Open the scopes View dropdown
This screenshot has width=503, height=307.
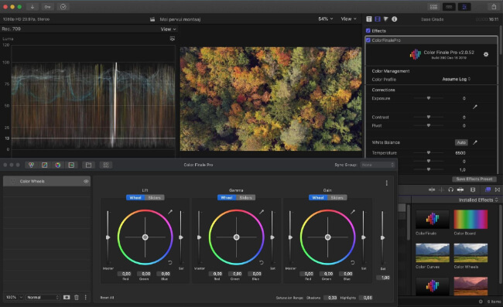pyautogui.click(x=169, y=29)
